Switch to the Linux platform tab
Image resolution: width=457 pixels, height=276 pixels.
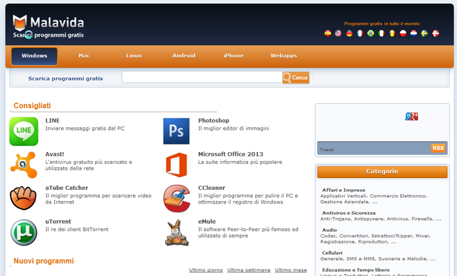[x=134, y=56]
